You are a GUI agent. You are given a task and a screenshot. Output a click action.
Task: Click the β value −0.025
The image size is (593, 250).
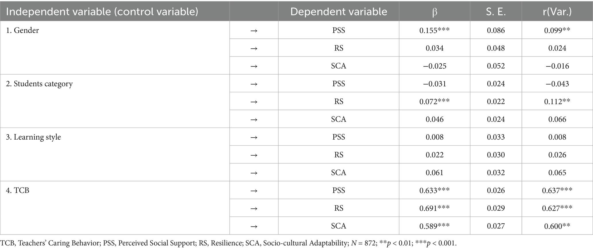pyautogui.click(x=434, y=66)
